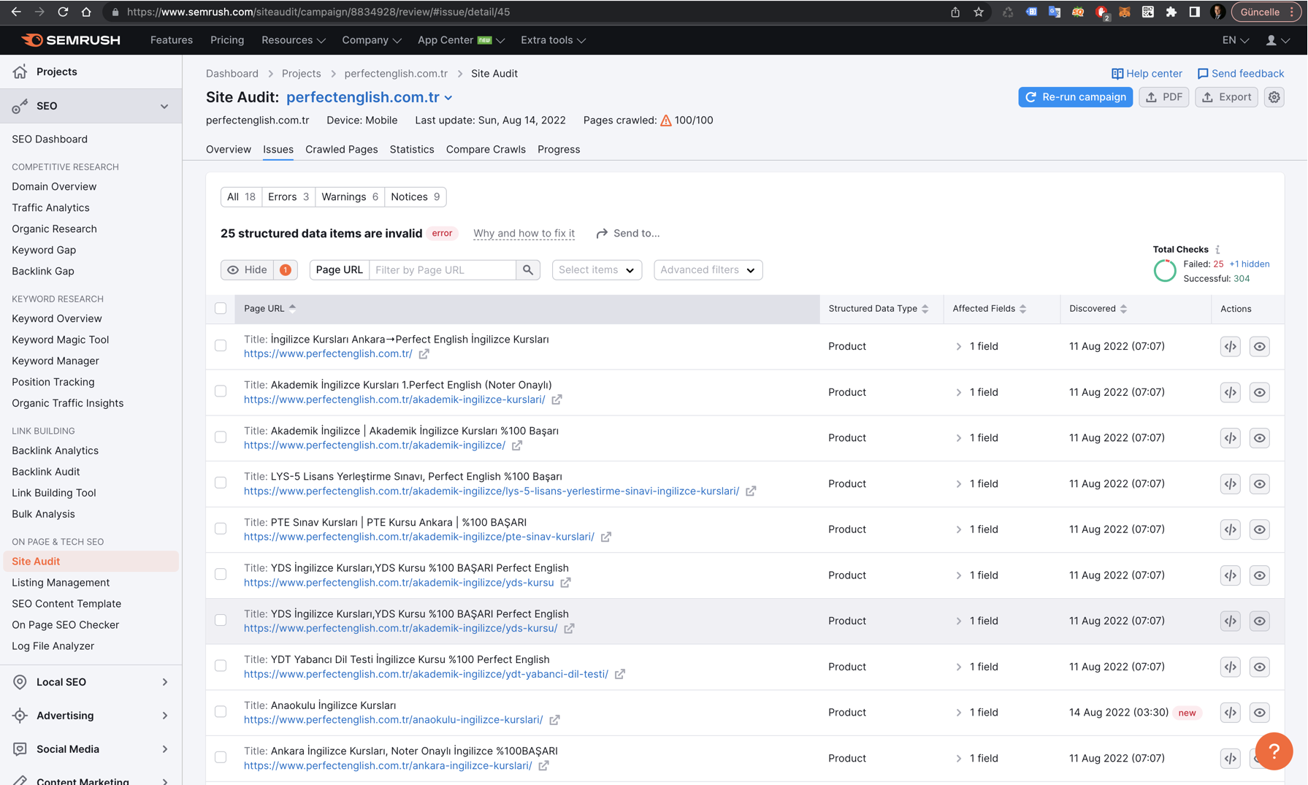Click the settings gear next to Export
Viewport: 1308px width, 785px height.
pyautogui.click(x=1274, y=97)
